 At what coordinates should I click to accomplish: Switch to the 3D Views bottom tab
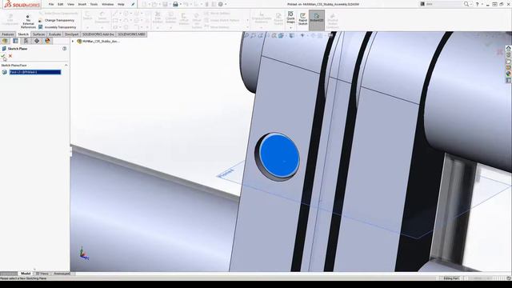42,274
